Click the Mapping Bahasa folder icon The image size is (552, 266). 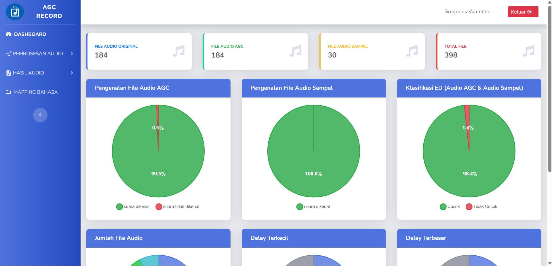pyautogui.click(x=8, y=92)
